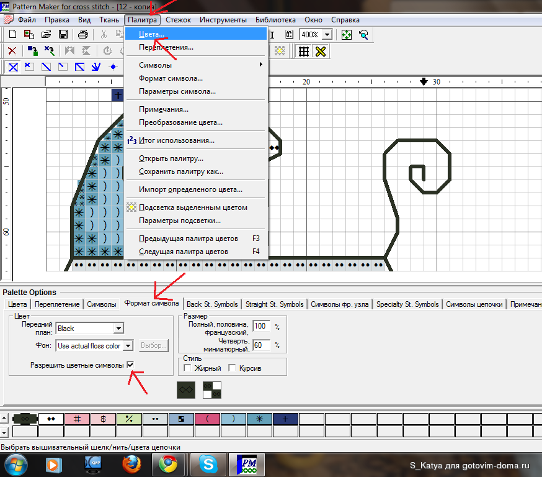
Task: Open the Инструменты menu
Action: 223,20
